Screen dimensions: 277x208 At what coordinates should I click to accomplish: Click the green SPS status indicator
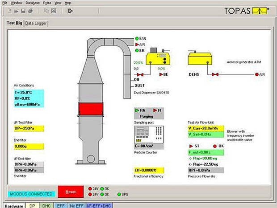119,195
